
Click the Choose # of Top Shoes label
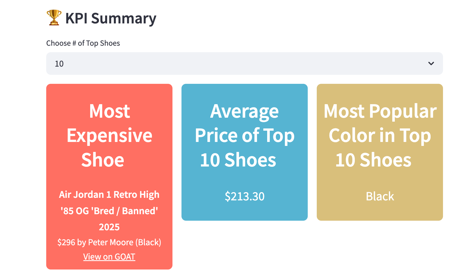point(83,43)
